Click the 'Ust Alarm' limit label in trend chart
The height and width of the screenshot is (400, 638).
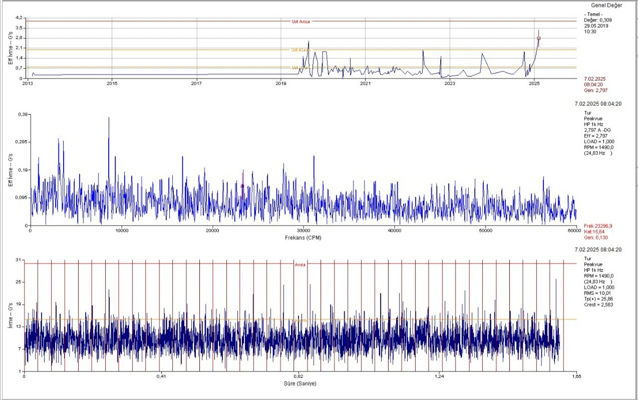click(300, 50)
